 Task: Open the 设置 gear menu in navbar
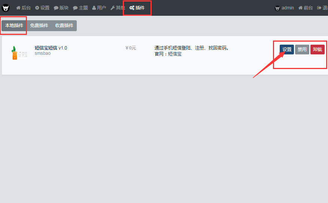pyautogui.click(x=42, y=8)
